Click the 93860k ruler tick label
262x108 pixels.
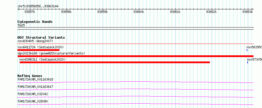point(139,12)
